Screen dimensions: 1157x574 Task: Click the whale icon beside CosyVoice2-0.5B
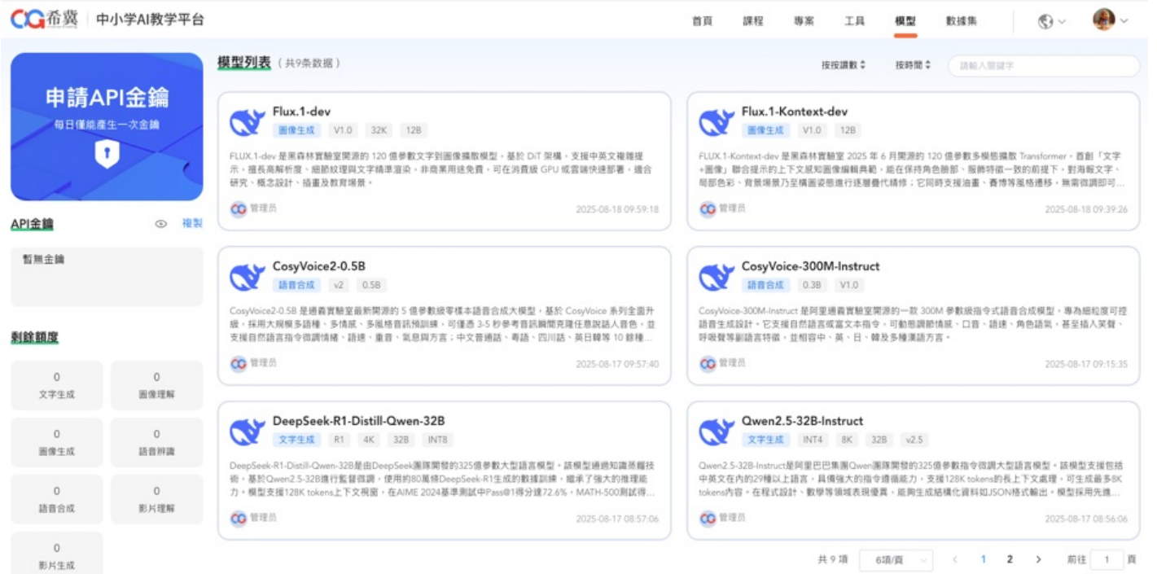pos(248,277)
